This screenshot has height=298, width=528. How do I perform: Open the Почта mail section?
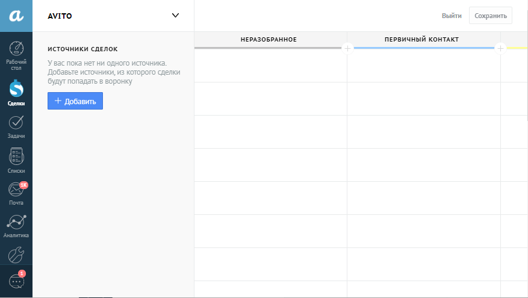pyautogui.click(x=16, y=194)
